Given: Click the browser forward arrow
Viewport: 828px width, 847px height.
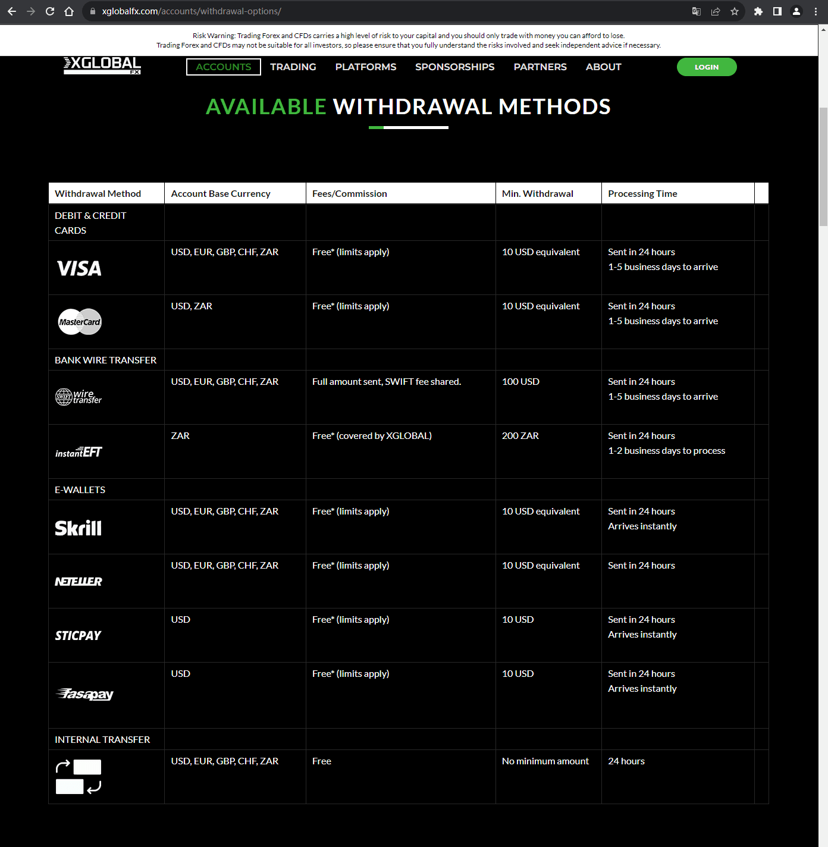Looking at the screenshot, I should (31, 11).
